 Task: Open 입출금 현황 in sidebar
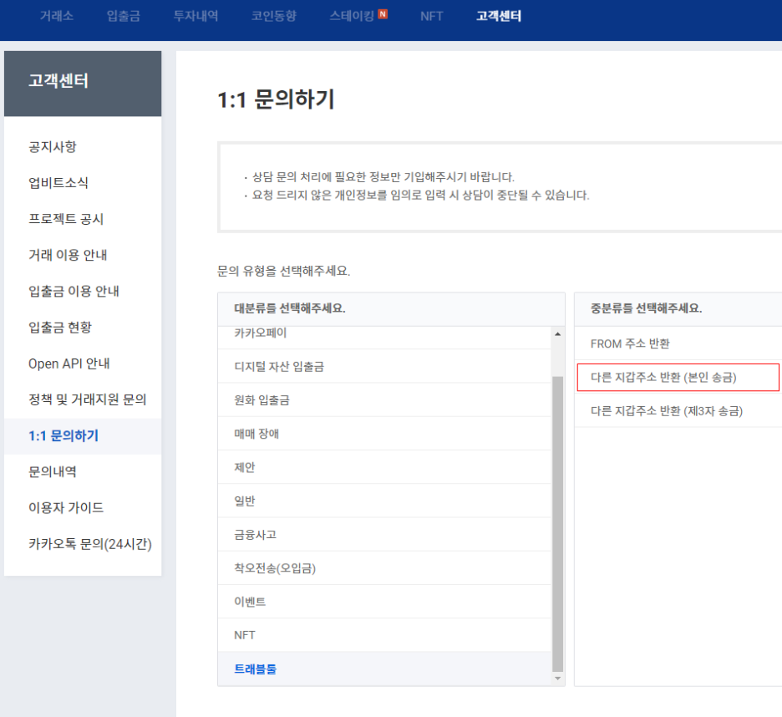(60, 328)
